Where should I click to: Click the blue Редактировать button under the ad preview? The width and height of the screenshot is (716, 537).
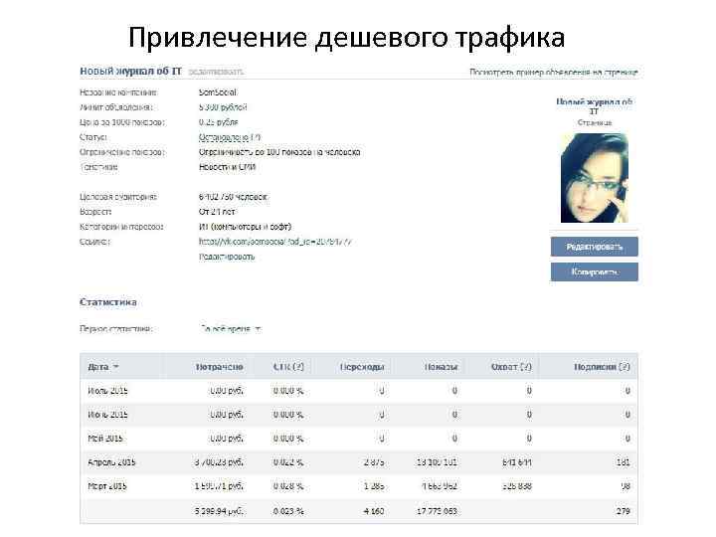[x=594, y=247]
